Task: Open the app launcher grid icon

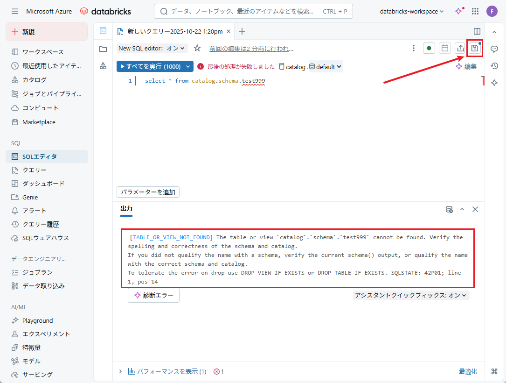Action: click(475, 11)
